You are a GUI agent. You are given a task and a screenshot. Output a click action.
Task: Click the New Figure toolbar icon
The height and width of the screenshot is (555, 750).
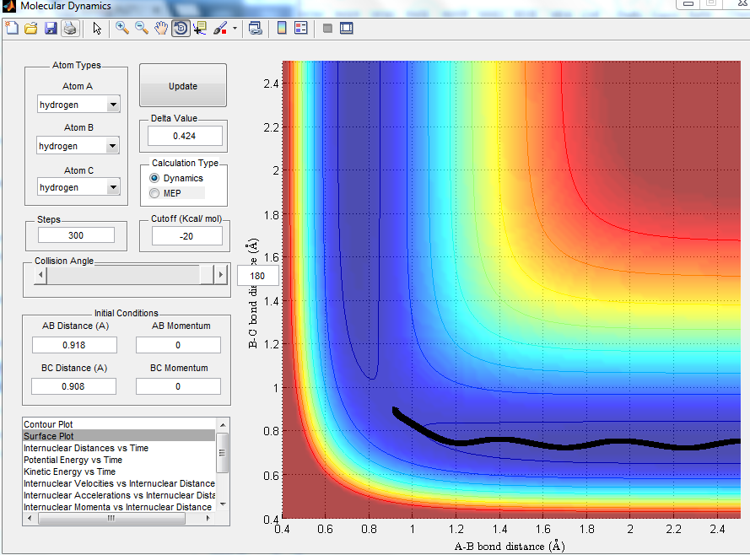coord(12,29)
